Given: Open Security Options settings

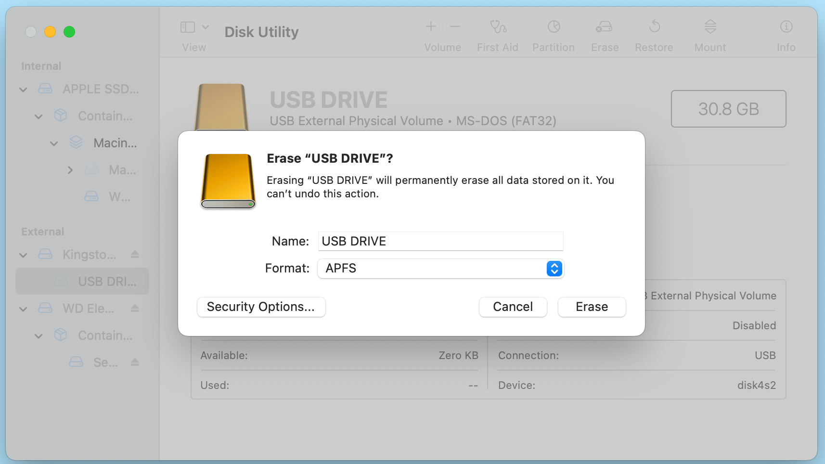Looking at the screenshot, I should (x=261, y=307).
